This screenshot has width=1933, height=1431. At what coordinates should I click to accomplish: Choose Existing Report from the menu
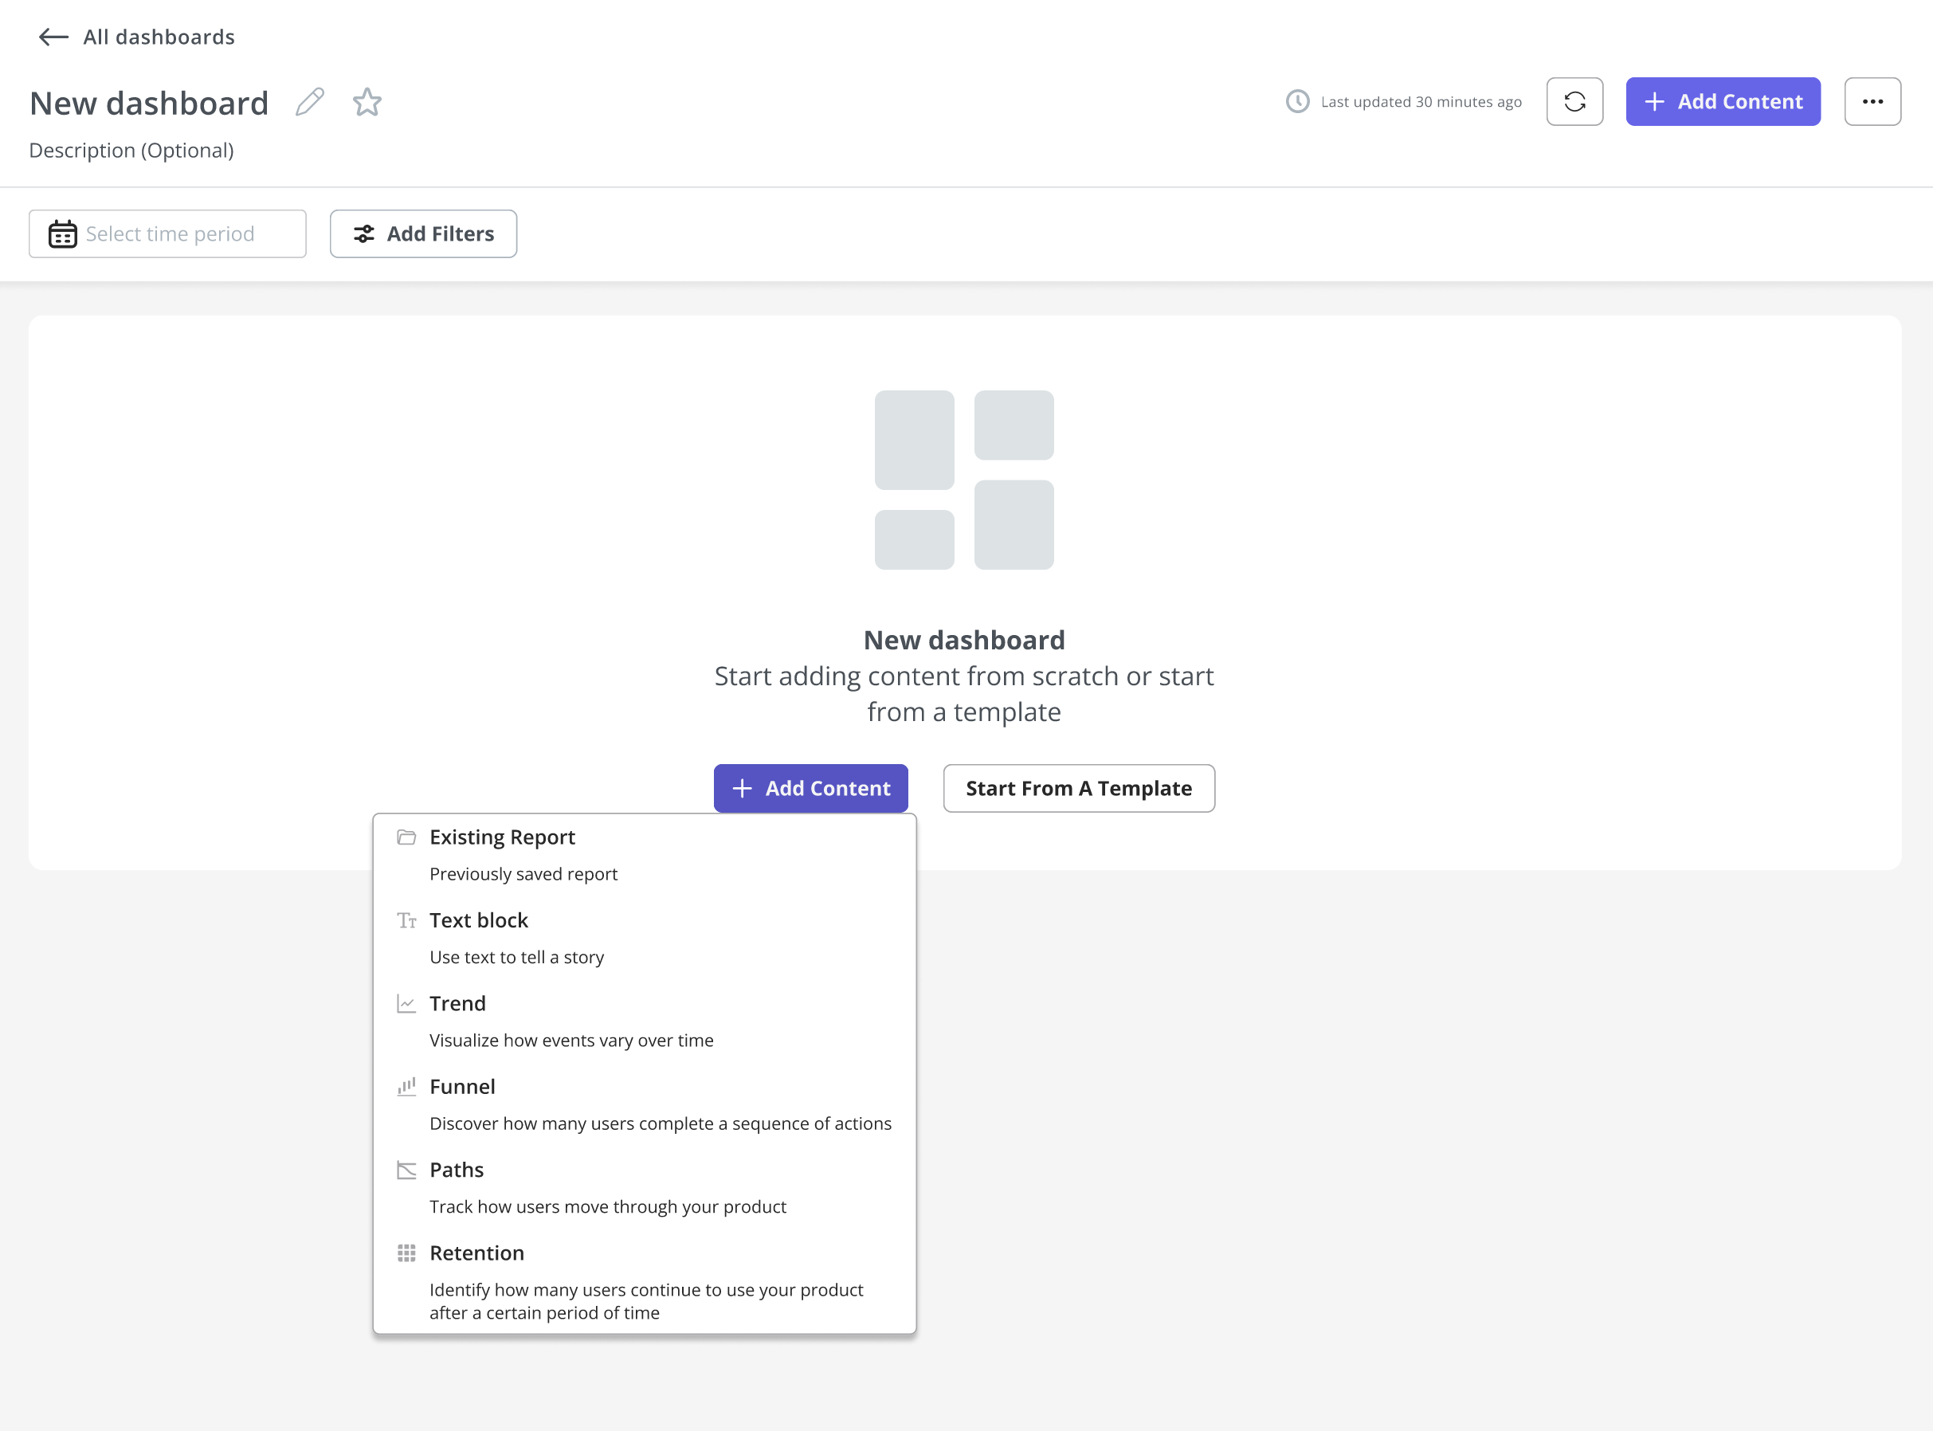(x=502, y=837)
